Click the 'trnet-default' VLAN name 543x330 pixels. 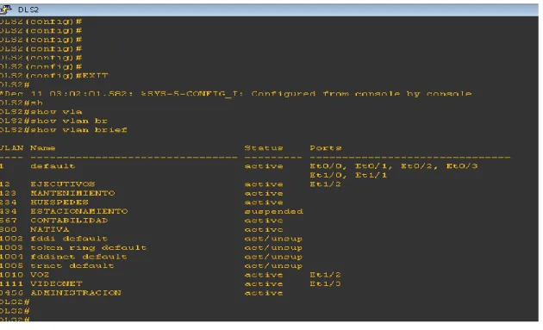(x=72, y=265)
